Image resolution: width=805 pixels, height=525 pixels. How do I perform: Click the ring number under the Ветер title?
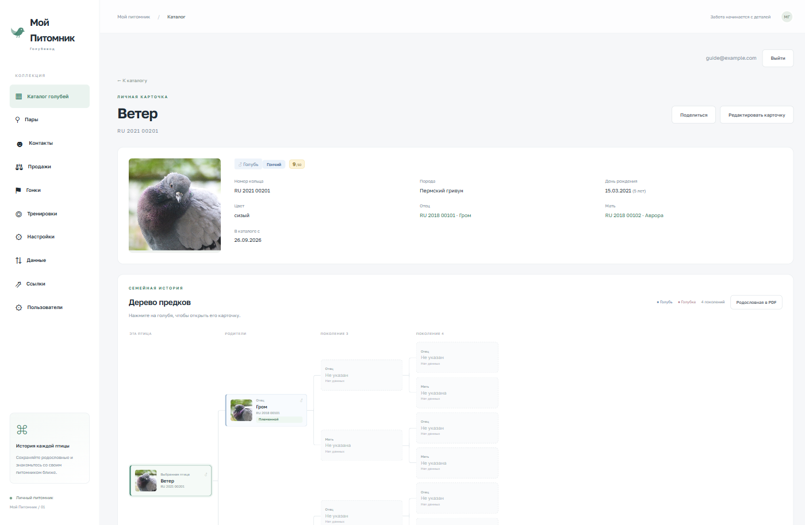(138, 131)
